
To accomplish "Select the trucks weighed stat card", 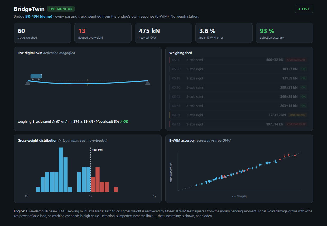I will point(42,33).
